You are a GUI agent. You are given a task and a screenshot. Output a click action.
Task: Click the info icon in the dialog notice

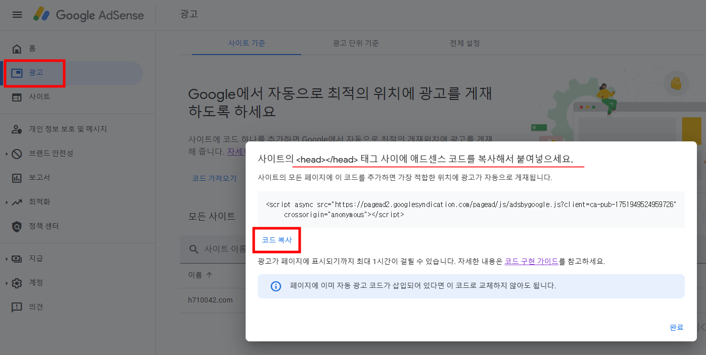[x=275, y=286]
